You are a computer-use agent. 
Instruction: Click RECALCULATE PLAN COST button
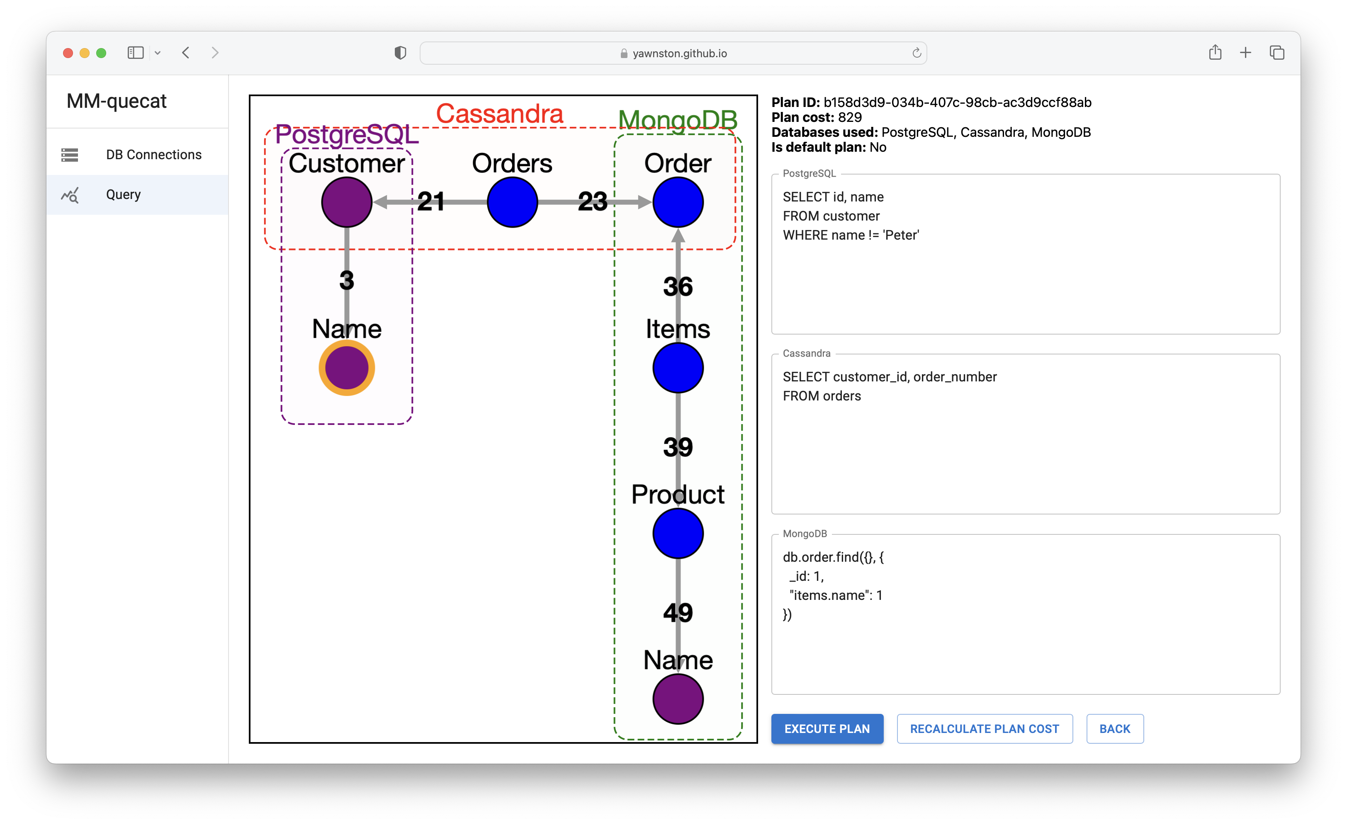click(984, 728)
